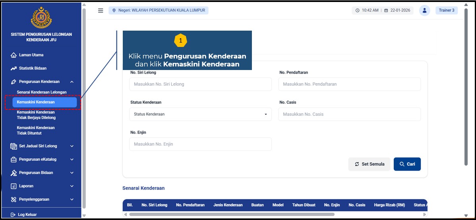Open the Status Kenderaan dropdown
Image resolution: width=476 pixels, height=220 pixels.
[200, 114]
